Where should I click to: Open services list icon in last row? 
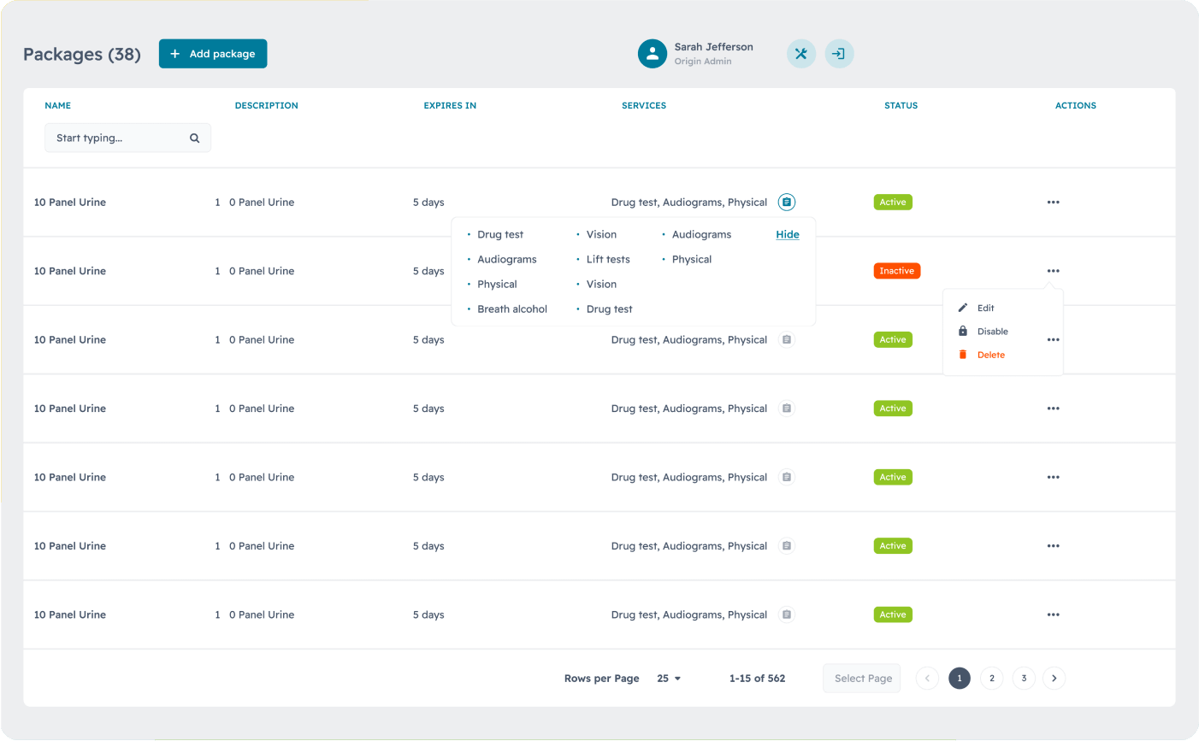(x=787, y=615)
